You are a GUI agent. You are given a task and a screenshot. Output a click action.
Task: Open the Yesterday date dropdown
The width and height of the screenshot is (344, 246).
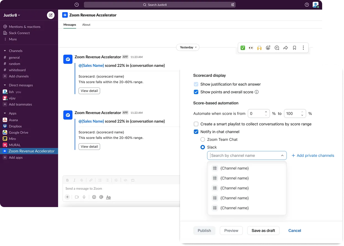click(188, 47)
